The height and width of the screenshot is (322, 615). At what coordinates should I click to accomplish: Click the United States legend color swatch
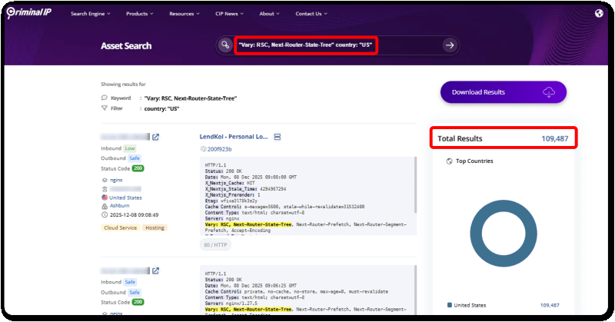point(450,305)
